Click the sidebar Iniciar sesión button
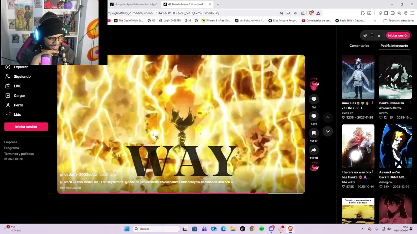This screenshot has width=417, height=234. pyautogui.click(x=26, y=127)
